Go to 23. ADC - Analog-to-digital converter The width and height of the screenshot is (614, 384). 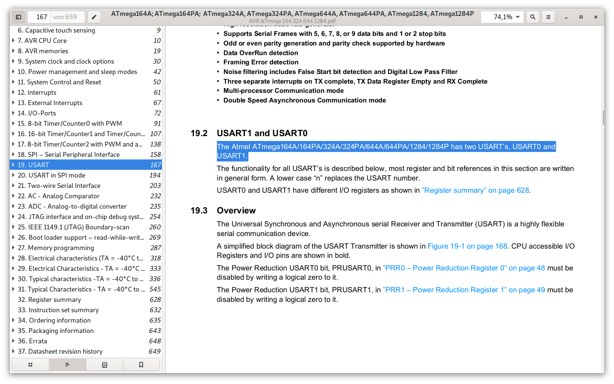(x=86, y=206)
